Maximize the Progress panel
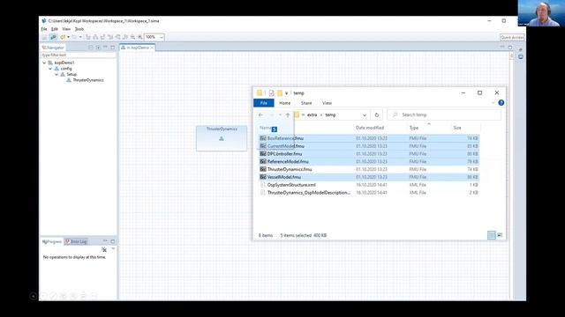 point(112,241)
